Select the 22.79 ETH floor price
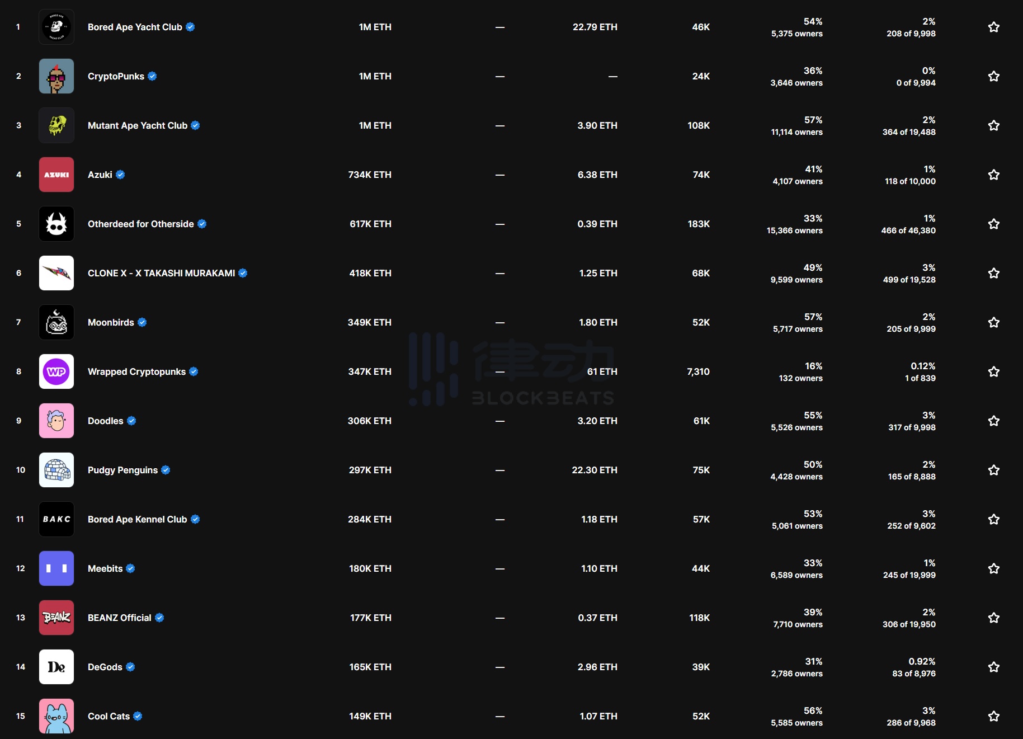The height and width of the screenshot is (739, 1023). click(595, 27)
